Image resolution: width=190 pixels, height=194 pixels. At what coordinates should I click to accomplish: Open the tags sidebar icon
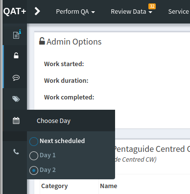(16, 99)
